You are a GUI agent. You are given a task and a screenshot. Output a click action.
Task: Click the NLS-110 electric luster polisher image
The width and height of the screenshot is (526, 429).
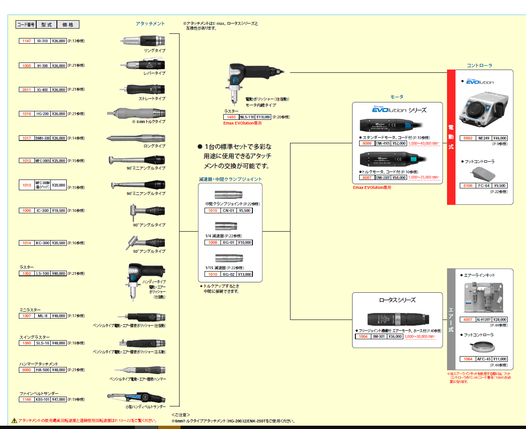(x=249, y=79)
